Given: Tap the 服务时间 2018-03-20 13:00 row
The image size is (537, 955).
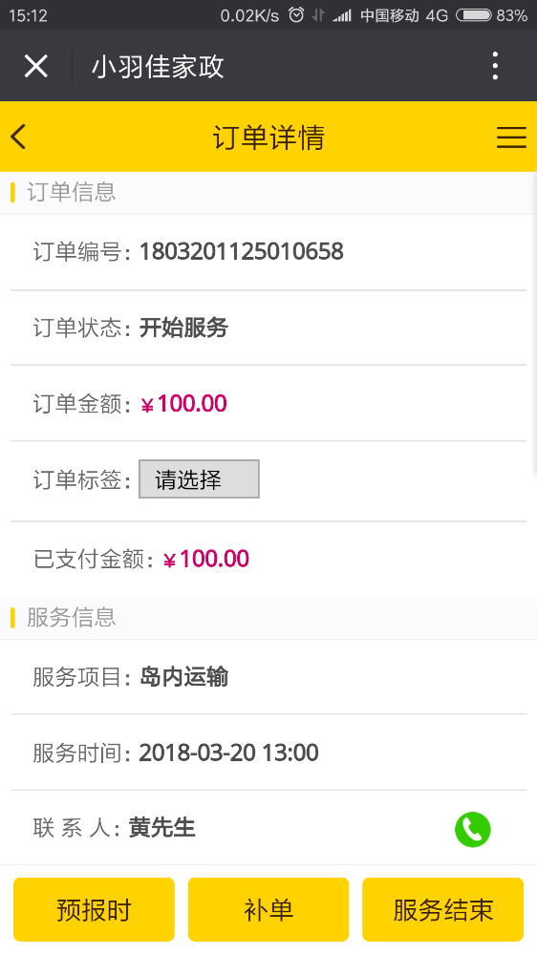Looking at the screenshot, I should [268, 753].
